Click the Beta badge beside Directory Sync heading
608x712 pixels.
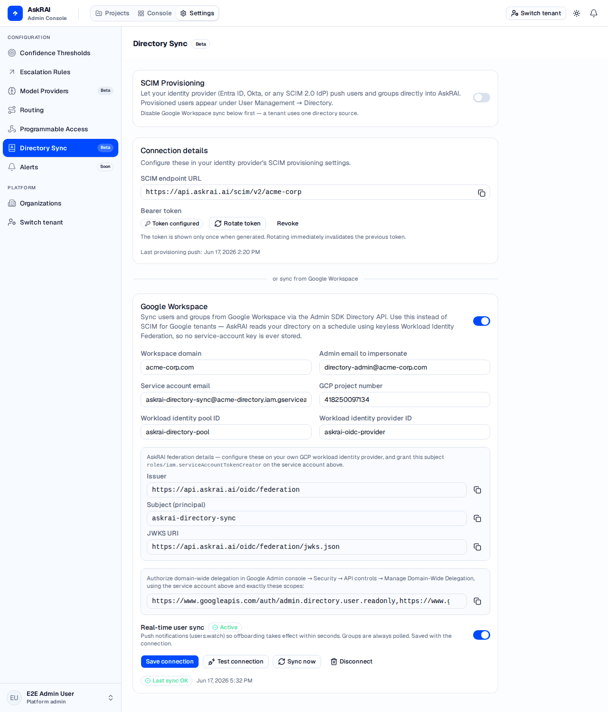[201, 44]
